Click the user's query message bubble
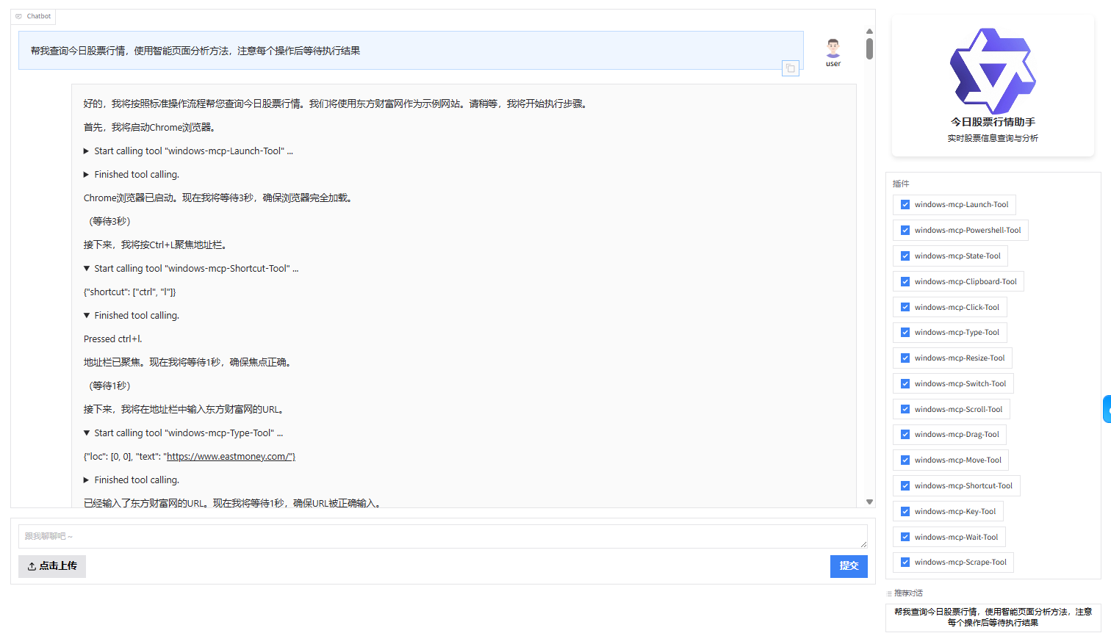The image size is (1111, 633). point(411,51)
